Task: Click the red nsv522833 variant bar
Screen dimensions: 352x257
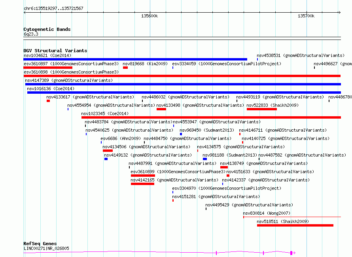Action: [262, 109]
